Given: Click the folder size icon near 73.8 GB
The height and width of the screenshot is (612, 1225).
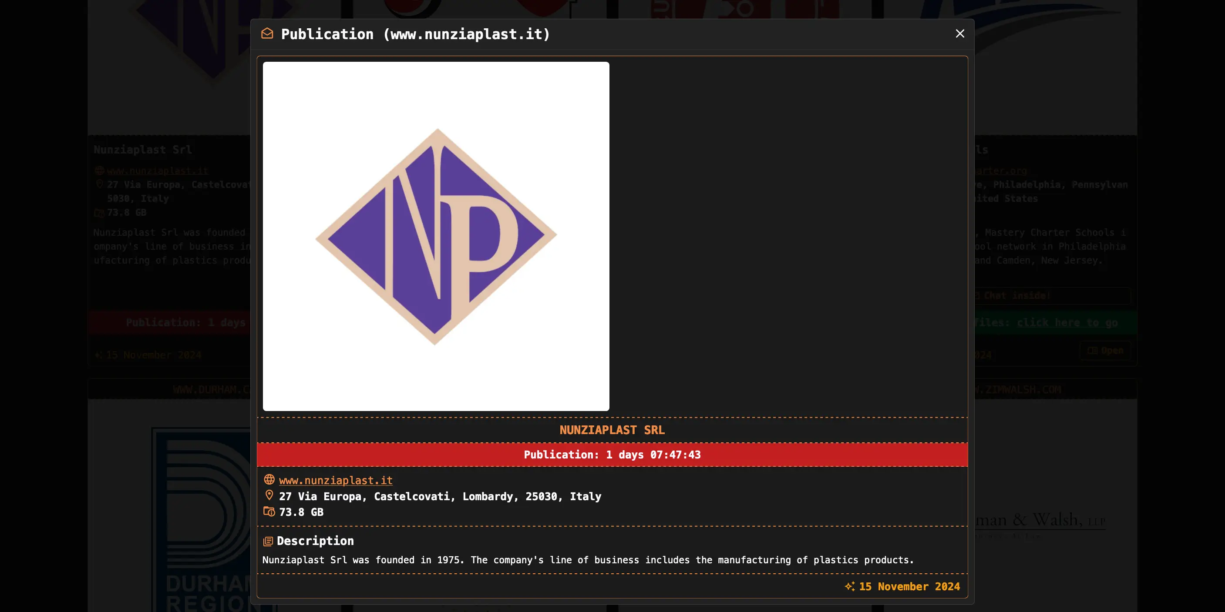Looking at the screenshot, I should 269,511.
